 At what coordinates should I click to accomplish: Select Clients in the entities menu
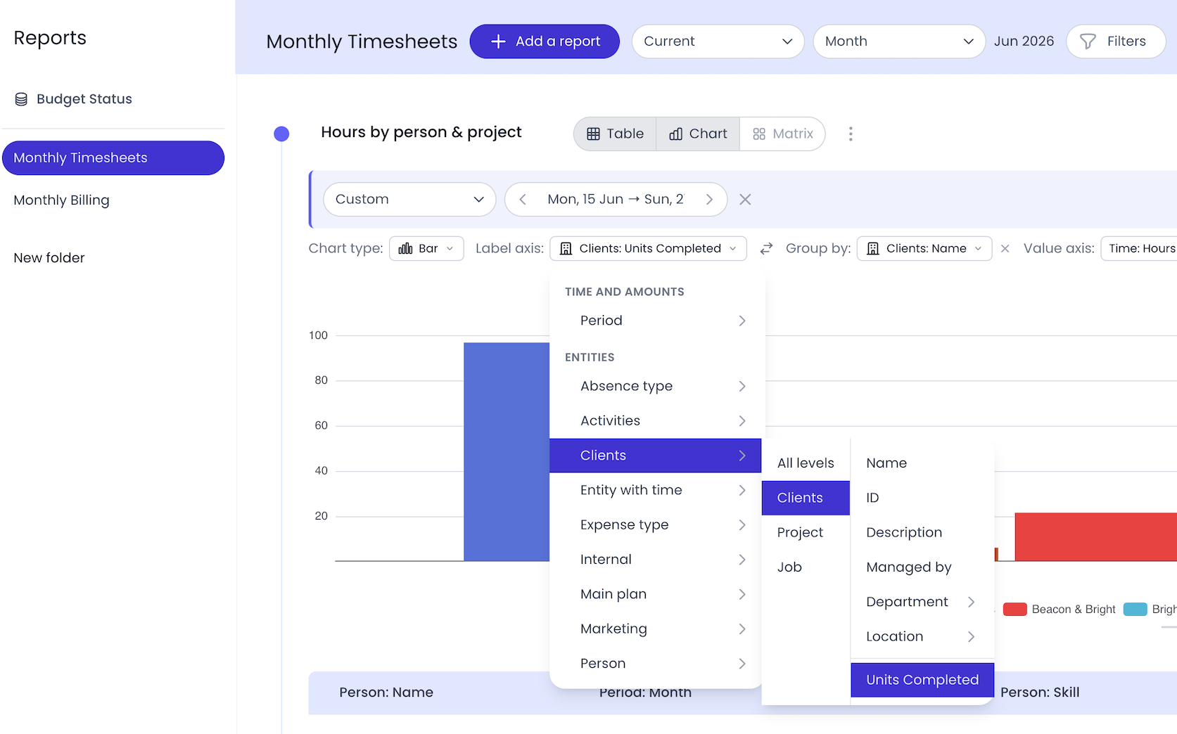tap(655, 456)
